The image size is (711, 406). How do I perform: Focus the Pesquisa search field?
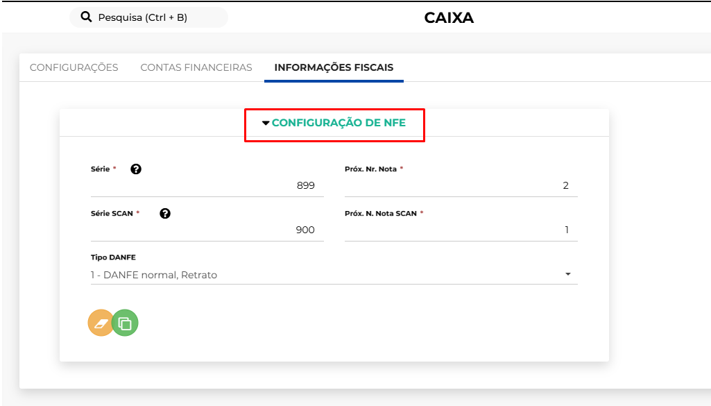tap(153, 17)
